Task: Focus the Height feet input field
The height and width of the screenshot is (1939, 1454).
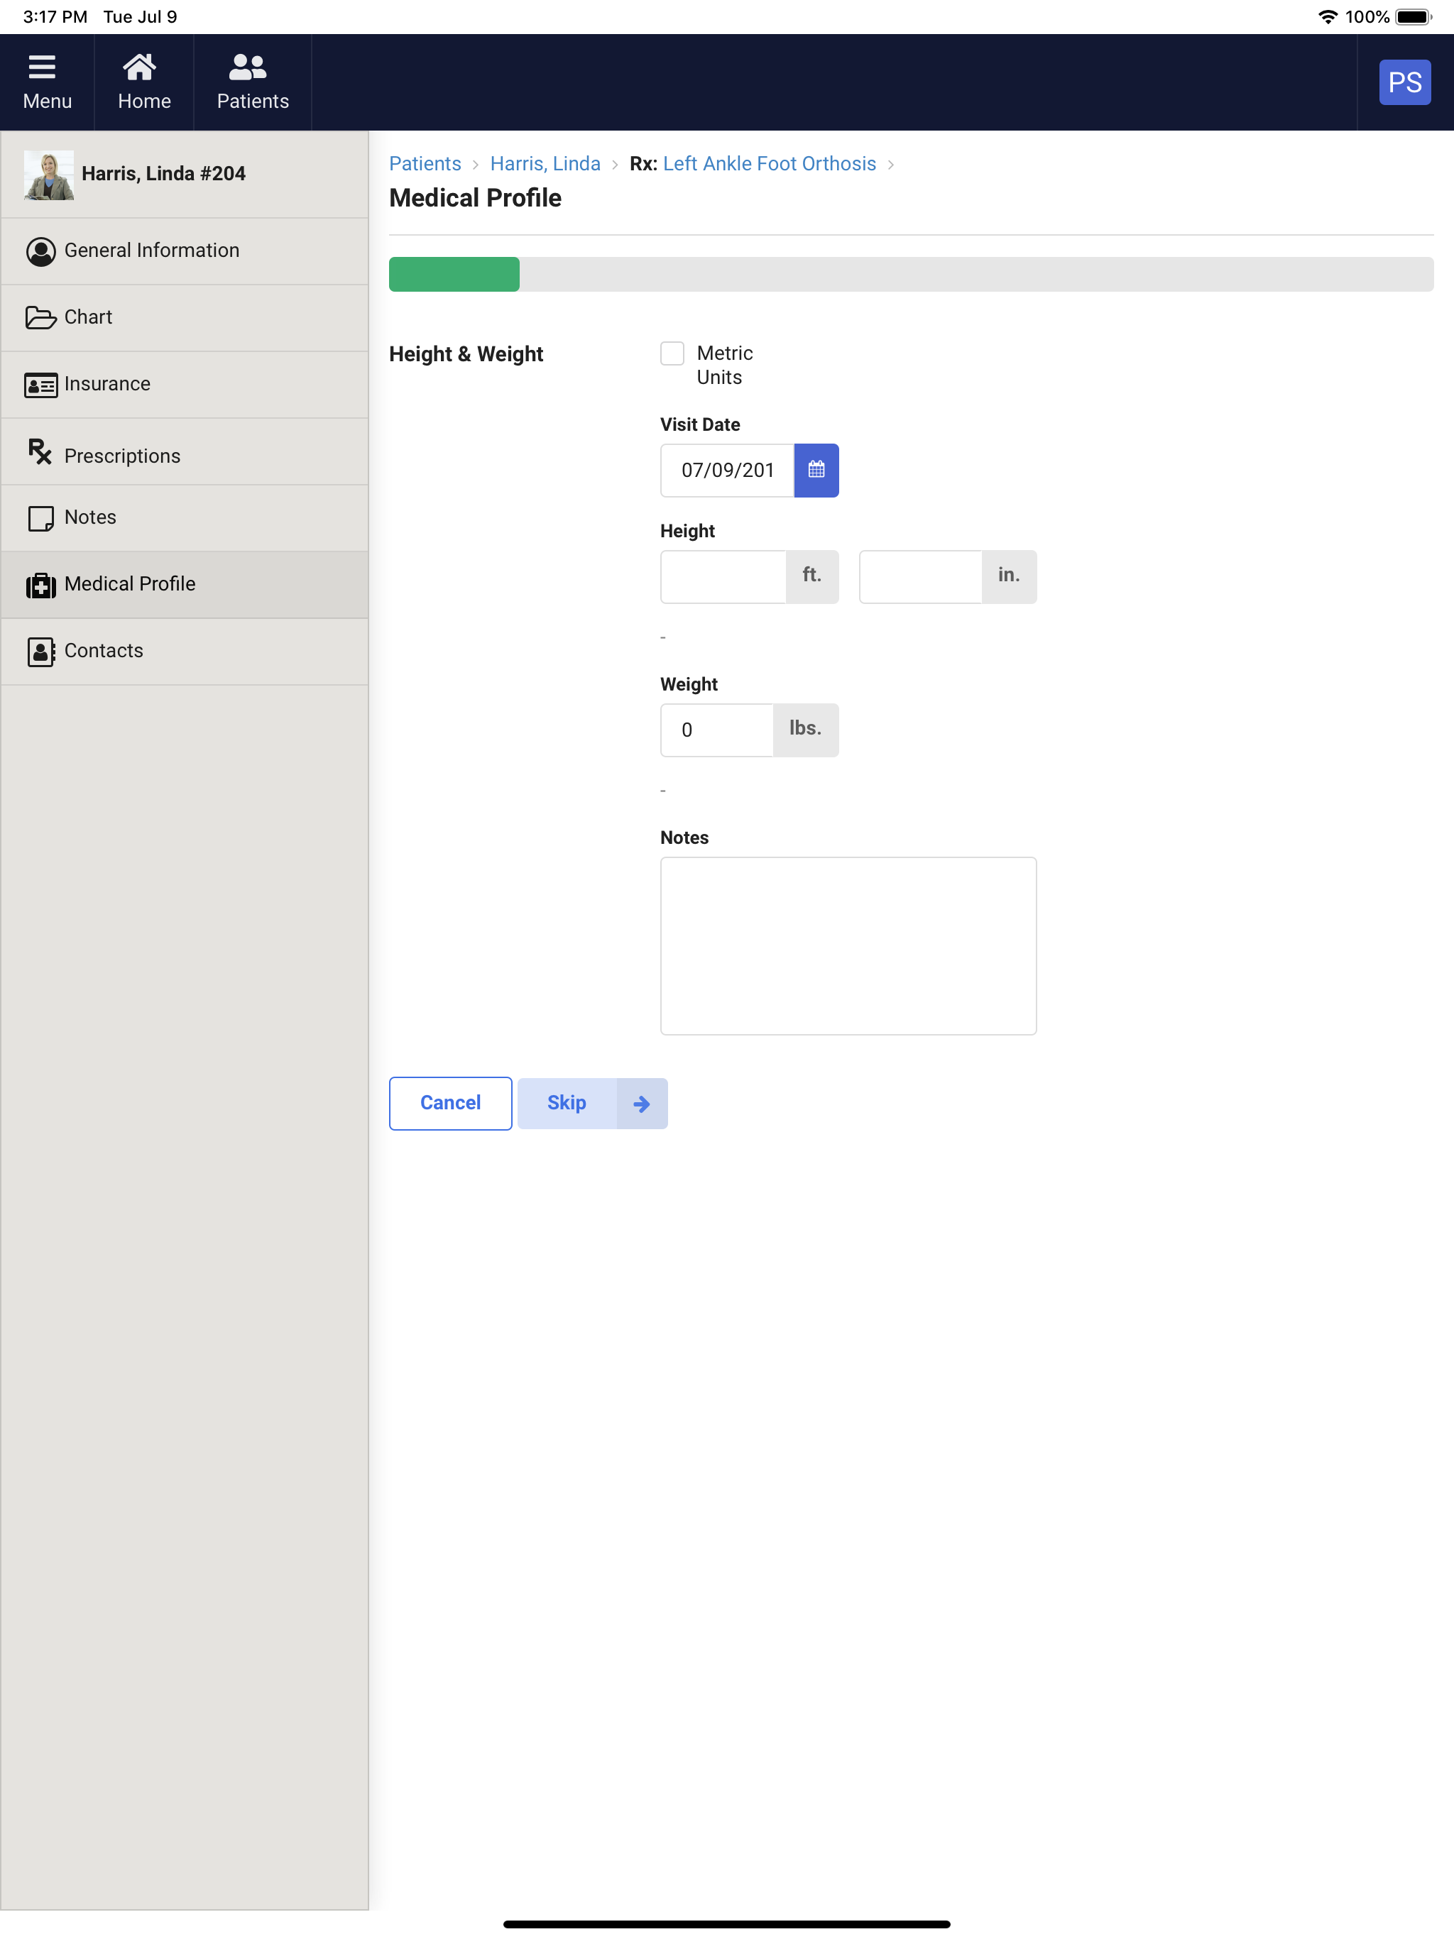Action: pyautogui.click(x=723, y=577)
